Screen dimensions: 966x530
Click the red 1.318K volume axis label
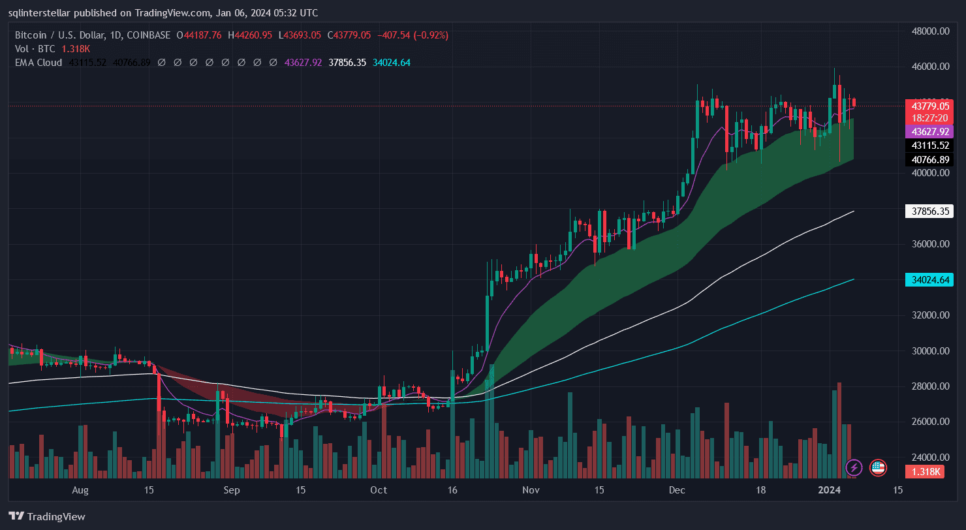point(927,471)
